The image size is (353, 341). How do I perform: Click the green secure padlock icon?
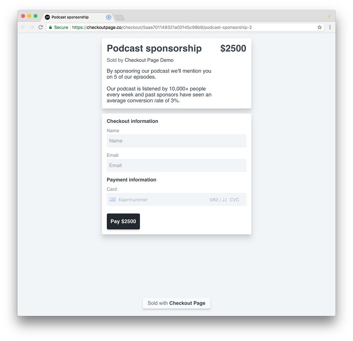click(50, 27)
